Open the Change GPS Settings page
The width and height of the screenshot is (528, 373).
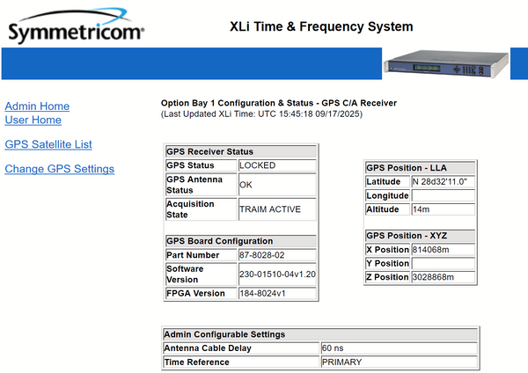[59, 169]
